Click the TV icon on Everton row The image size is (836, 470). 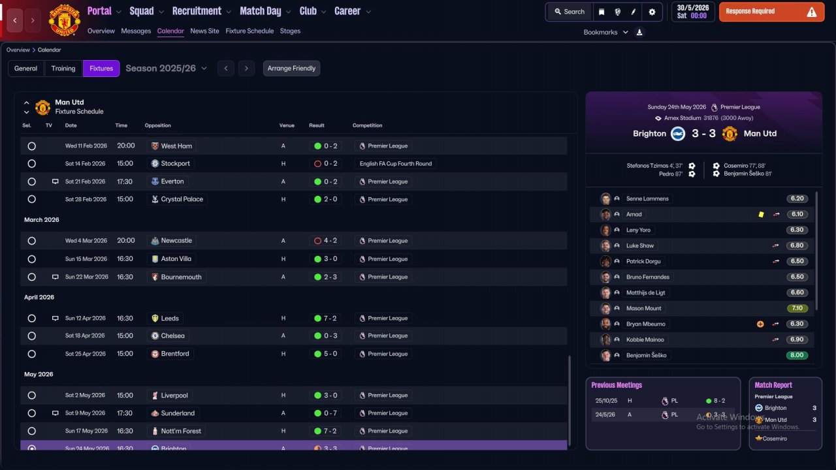pyautogui.click(x=56, y=181)
